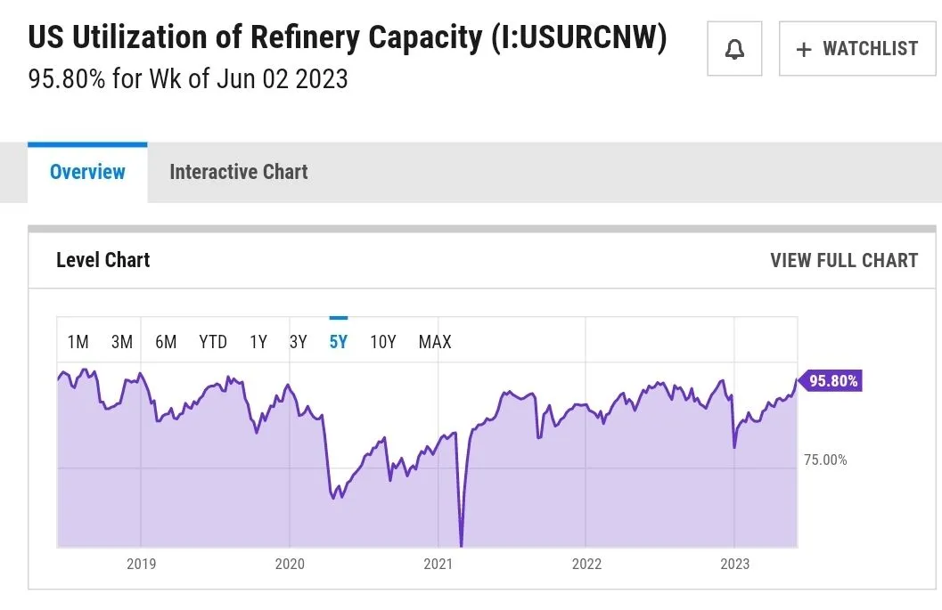The height and width of the screenshot is (610, 942).
Task: Switch to the Overview tab
Action: (87, 172)
